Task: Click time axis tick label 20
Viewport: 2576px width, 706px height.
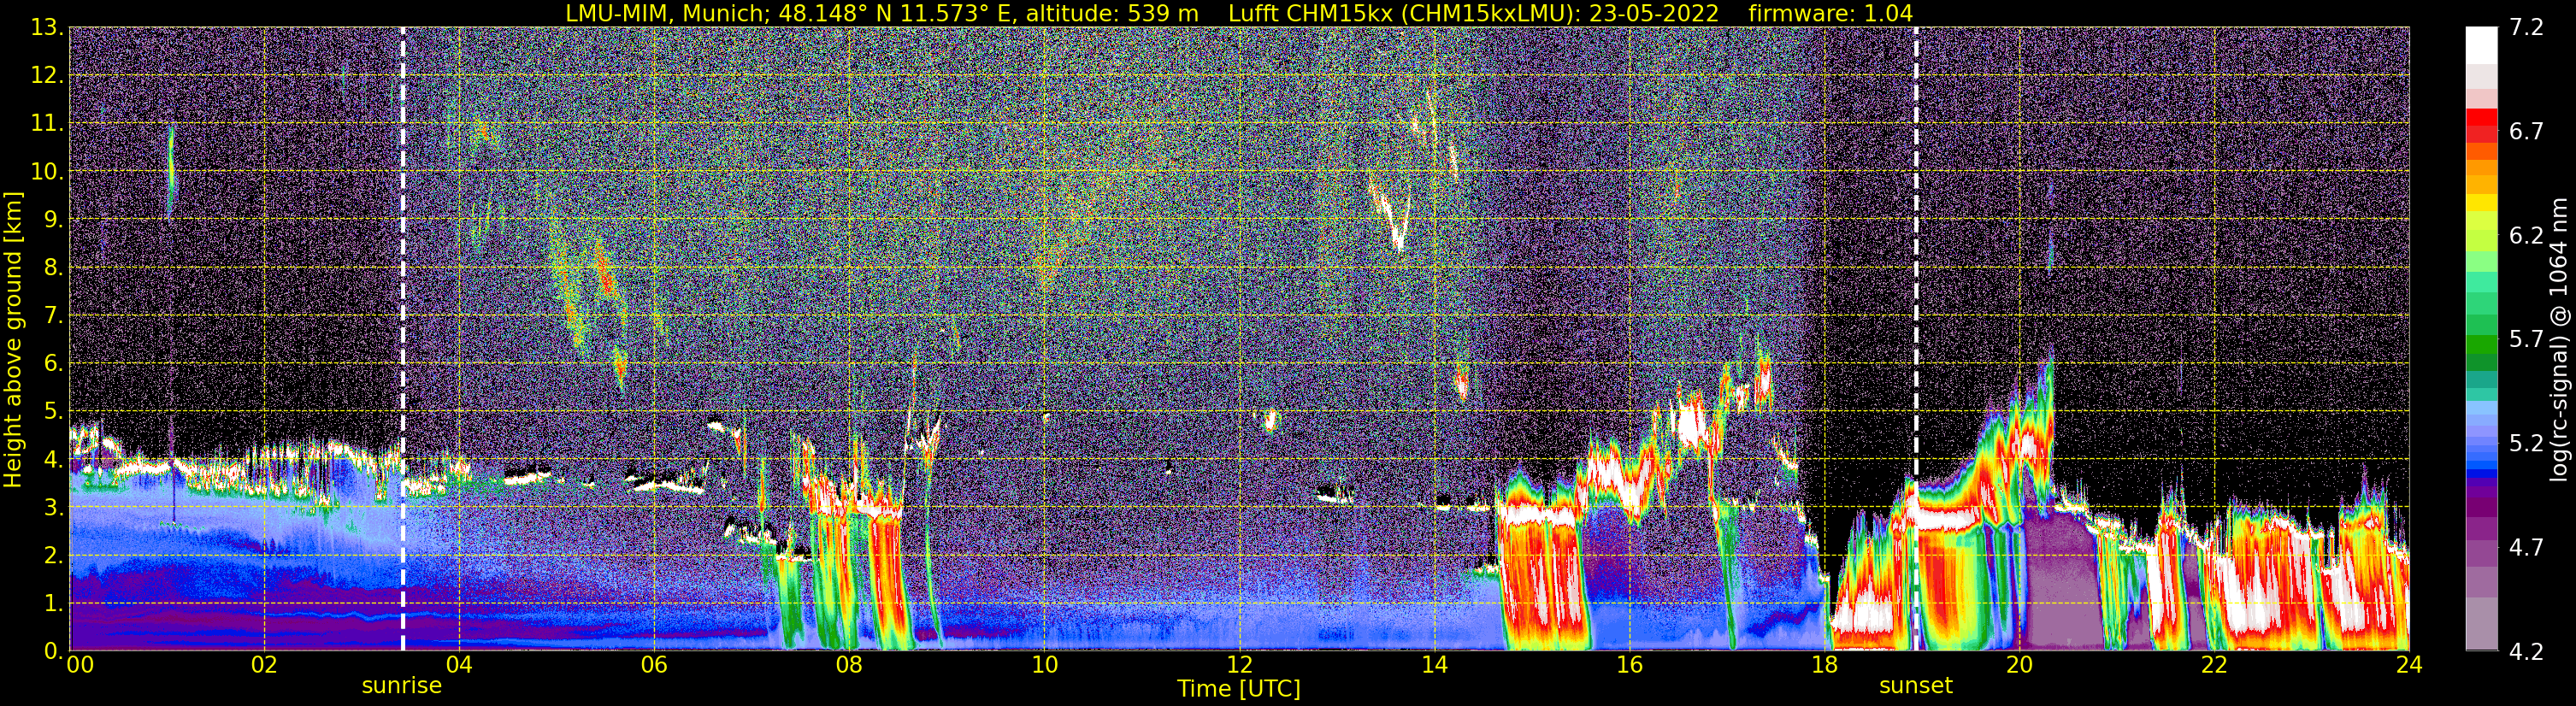Action: [2019, 665]
